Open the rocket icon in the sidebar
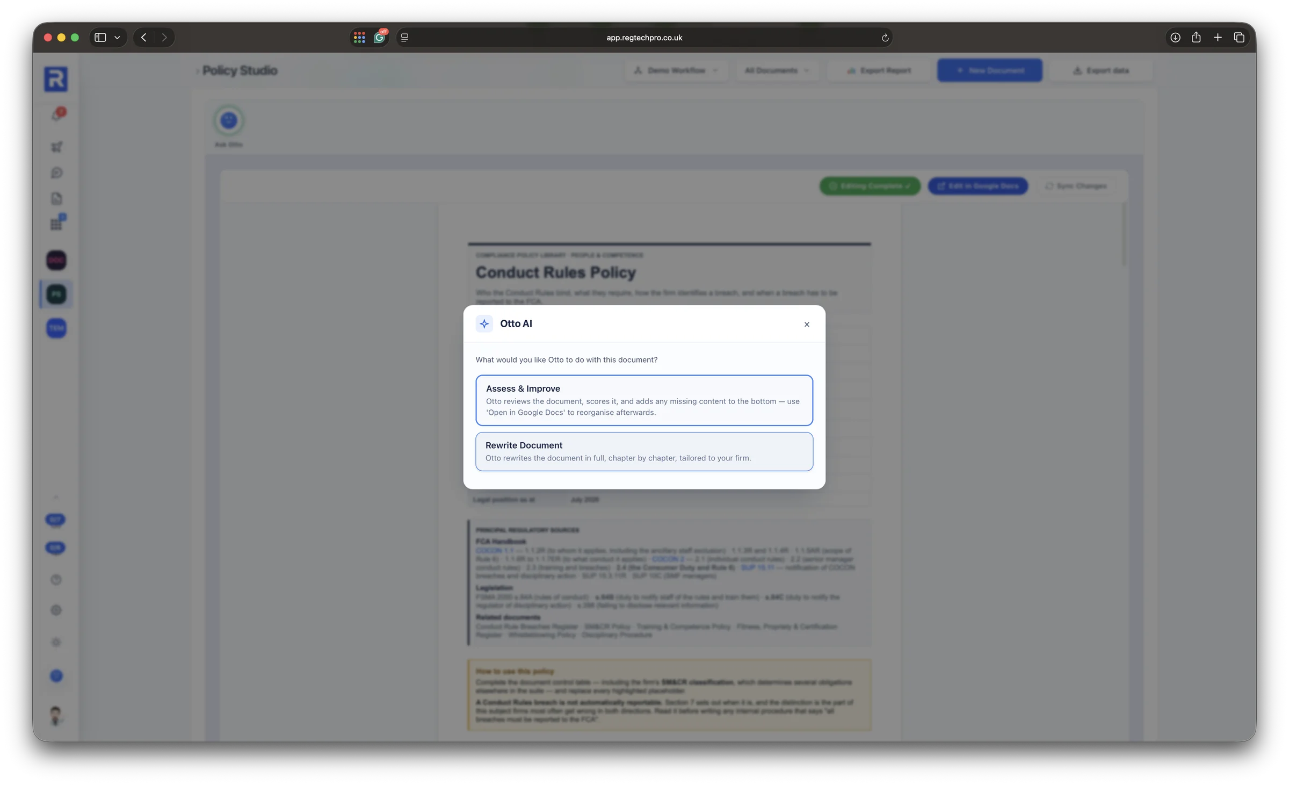The height and width of the screenshot is (785, 1289). click(56, 147)
